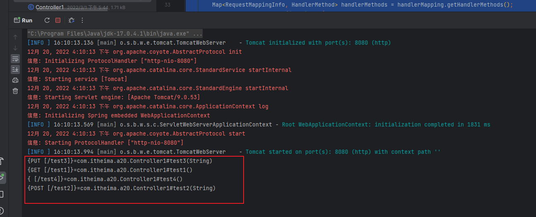Open the Run panel's three-dot options menu
Screen dimensions: 536x217
[82, 20]
